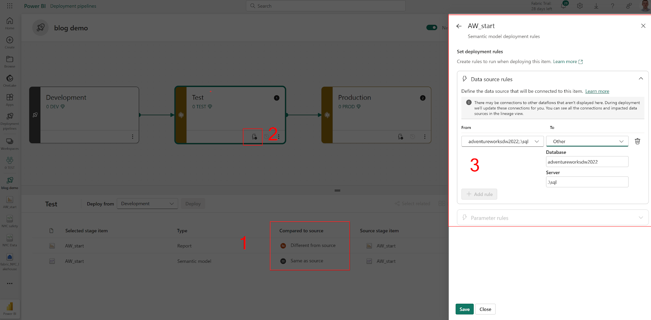Open OneLake in left sidebar

click(10, 81)
